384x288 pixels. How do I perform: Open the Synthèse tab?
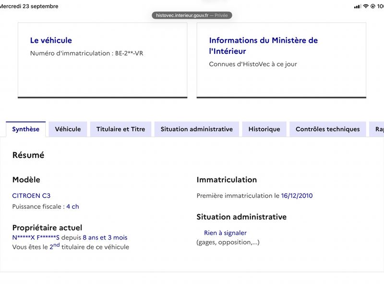(26, 129)
